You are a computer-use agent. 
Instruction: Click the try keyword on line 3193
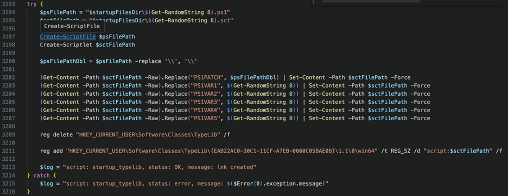31,4
